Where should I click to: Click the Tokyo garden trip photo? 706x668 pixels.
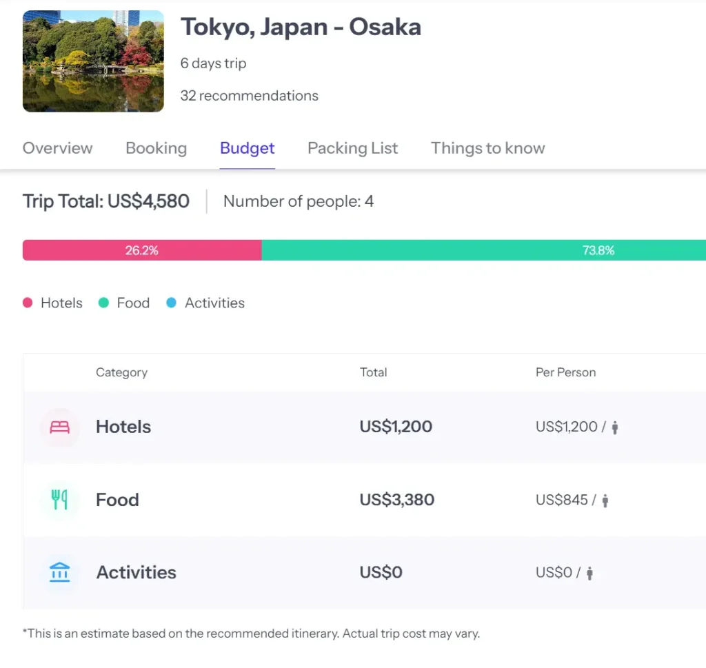pos(92,61)
